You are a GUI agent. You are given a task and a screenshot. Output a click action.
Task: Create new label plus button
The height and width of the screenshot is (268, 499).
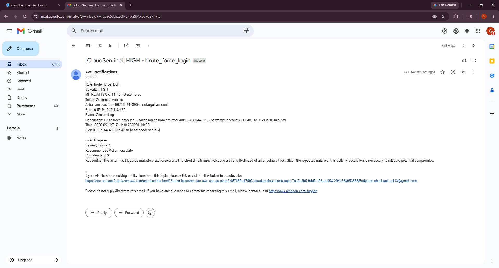pos(58,128)
